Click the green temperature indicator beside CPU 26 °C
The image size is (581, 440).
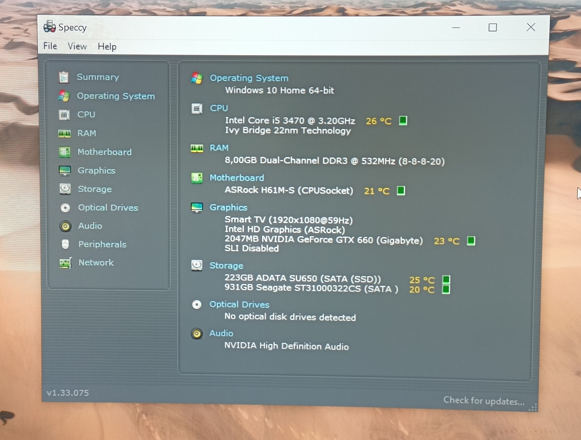tap(403, 121)
